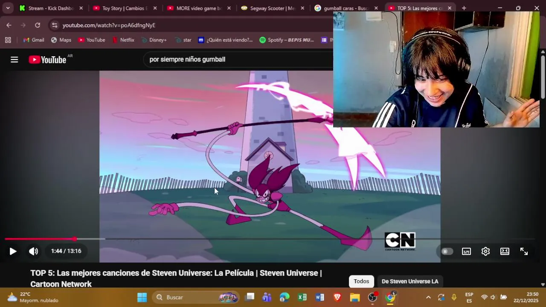The image size is (546, 307).
Task: Open the Spotify – BEPIS MU... bookmark
Action: click(x=287, y=40)
